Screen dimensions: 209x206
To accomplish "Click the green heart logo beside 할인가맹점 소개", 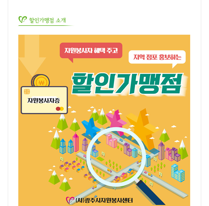I will (23, 20).
